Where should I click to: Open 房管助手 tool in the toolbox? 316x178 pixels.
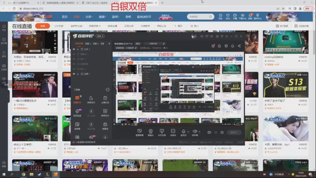coord(91,100)
